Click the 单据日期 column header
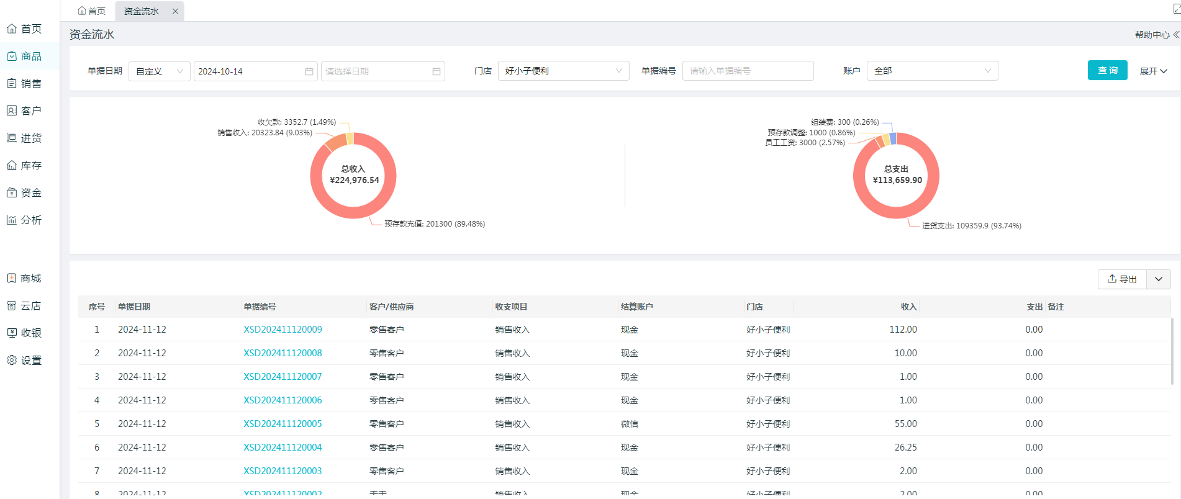The height and width of the screenshot is (499, 1181). coord(134,307)
